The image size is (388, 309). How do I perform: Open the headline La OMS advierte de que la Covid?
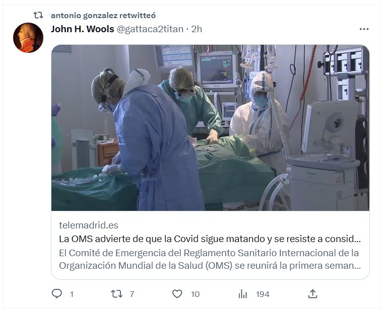(x=210, y=239)
